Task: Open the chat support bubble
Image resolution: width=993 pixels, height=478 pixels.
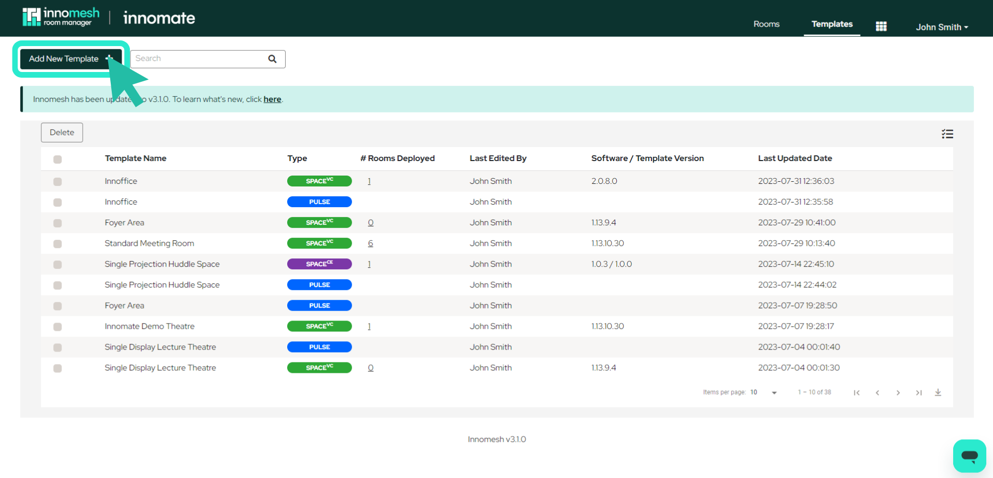Action: coord(970,456)
